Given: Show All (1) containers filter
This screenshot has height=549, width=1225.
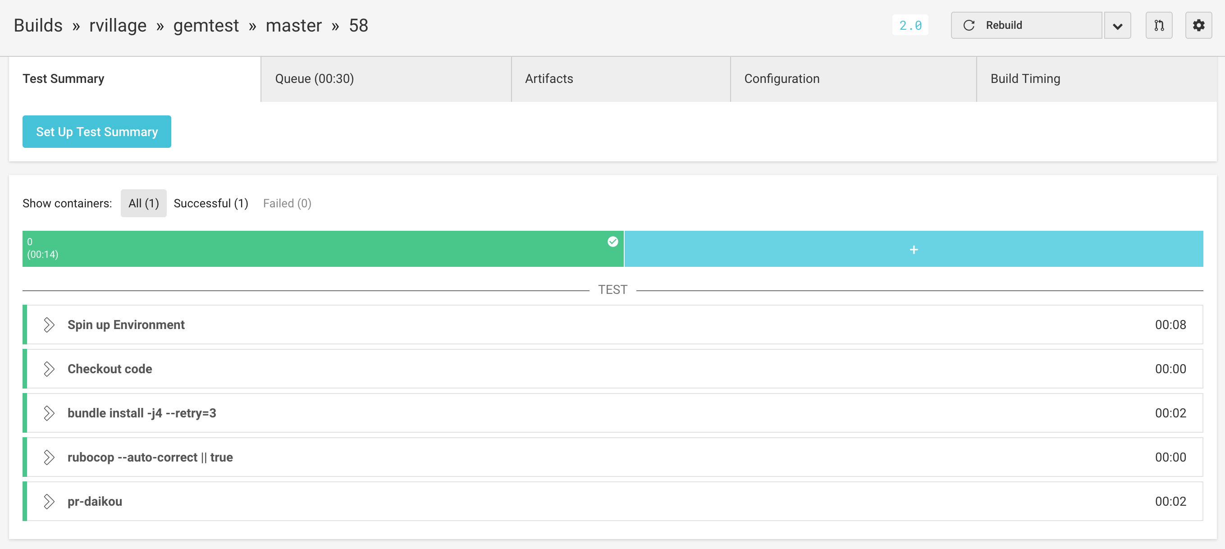Looking at the screenshot, I should [144, 203].
